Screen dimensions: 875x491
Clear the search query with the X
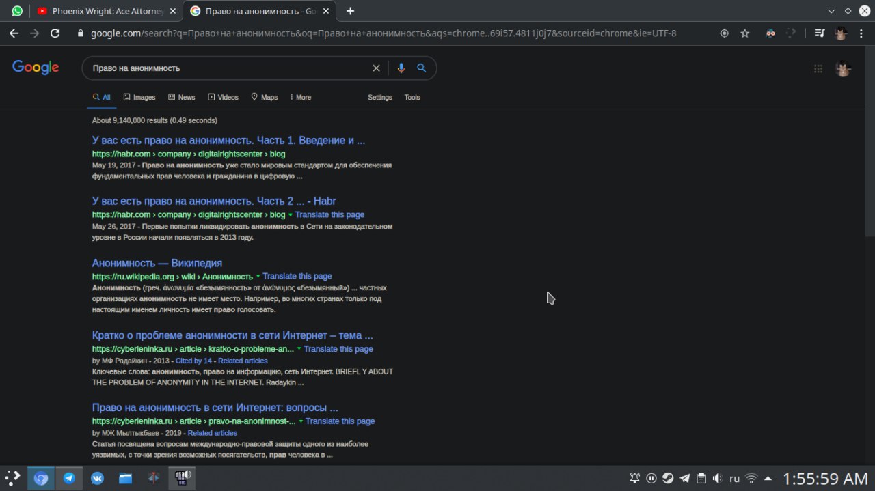click(x=376, y=68)
